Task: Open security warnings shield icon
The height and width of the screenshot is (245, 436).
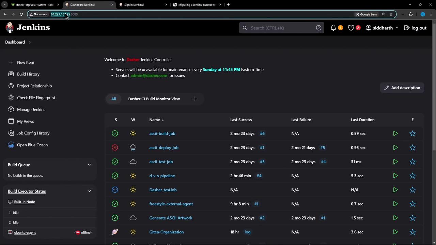Action: [351, 28]
